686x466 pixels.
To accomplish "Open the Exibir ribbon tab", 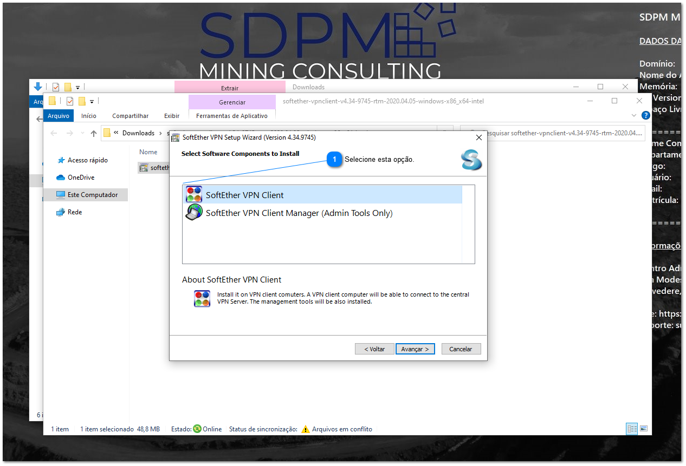I will [x=172, y=116].
